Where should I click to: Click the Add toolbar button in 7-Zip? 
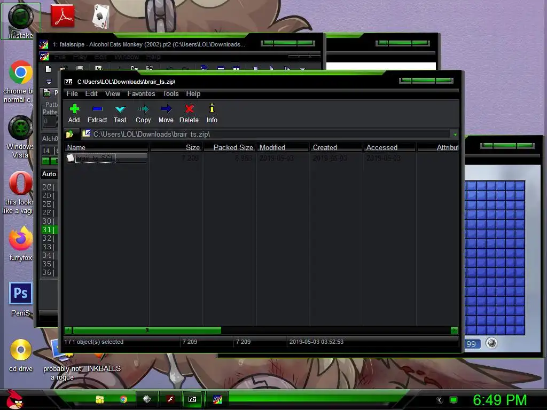click(x=74, y=114)
